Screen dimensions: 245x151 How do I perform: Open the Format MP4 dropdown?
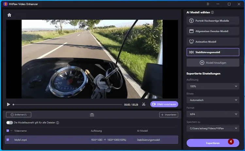(x=213, y=114)
